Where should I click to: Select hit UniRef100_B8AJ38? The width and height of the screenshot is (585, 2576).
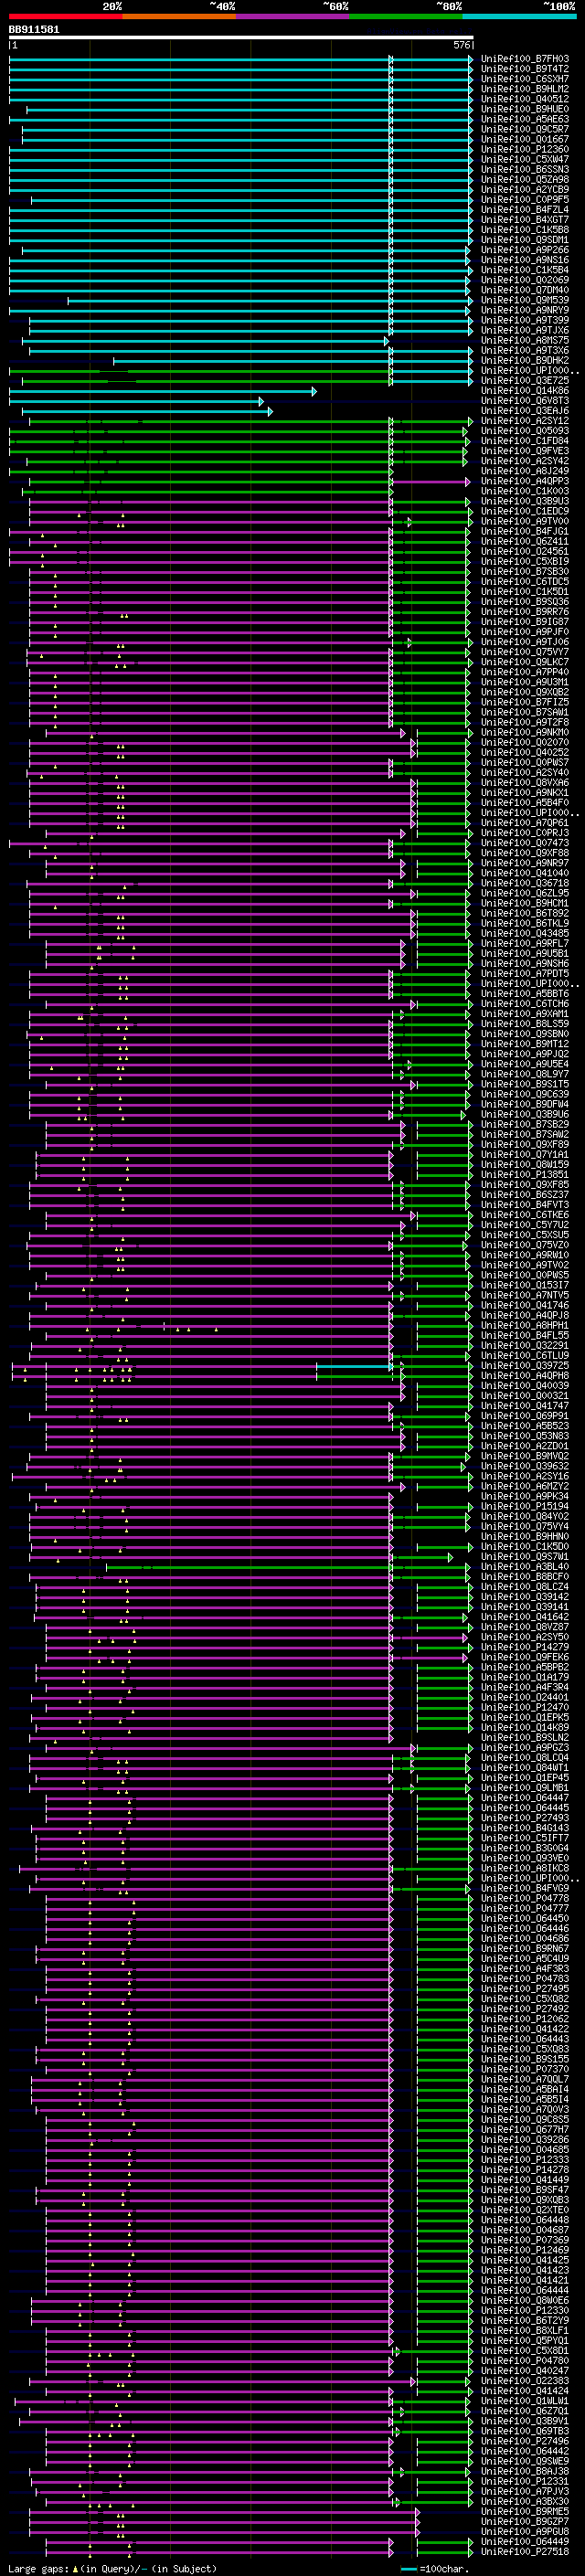[525, 2471]
